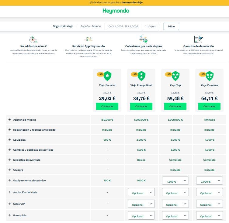Viewport: 229px width, 223px height.
Task: Click the 04 Jul, 2026 date range
Action: 123,26
